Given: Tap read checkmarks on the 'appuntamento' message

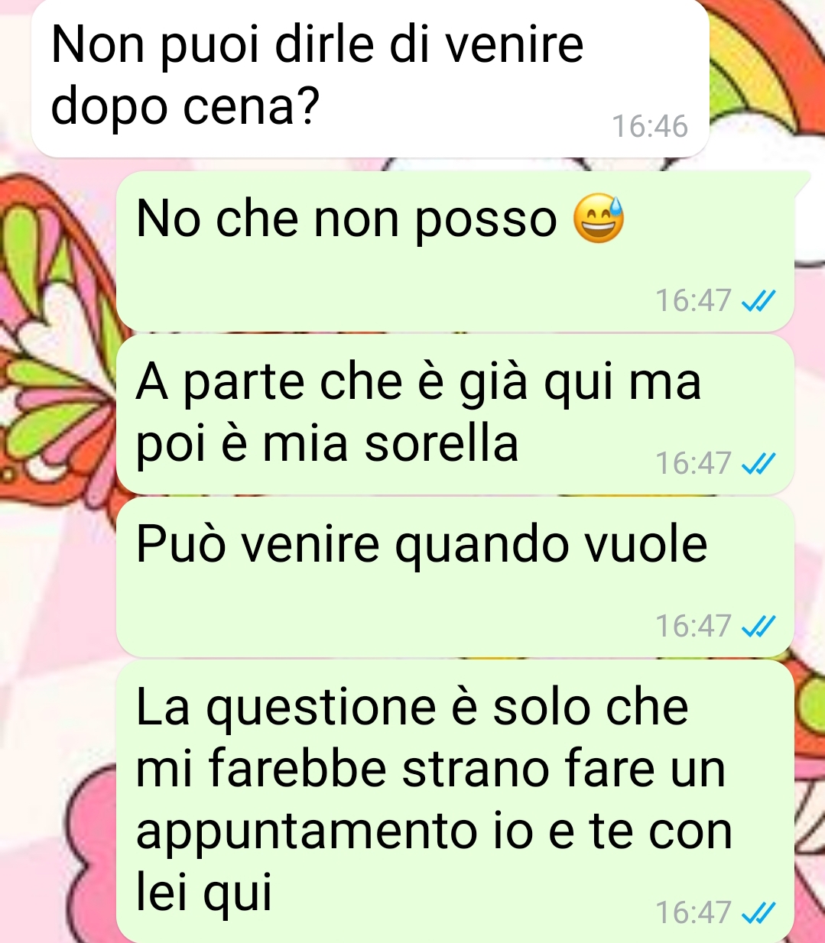Looking at the screenshot, I should [x=759, y=912].
